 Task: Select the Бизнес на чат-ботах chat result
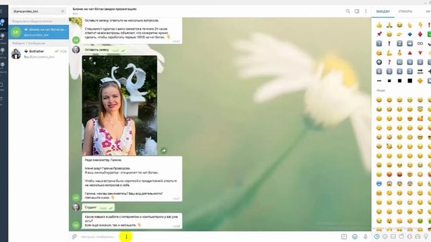point(39,32)
